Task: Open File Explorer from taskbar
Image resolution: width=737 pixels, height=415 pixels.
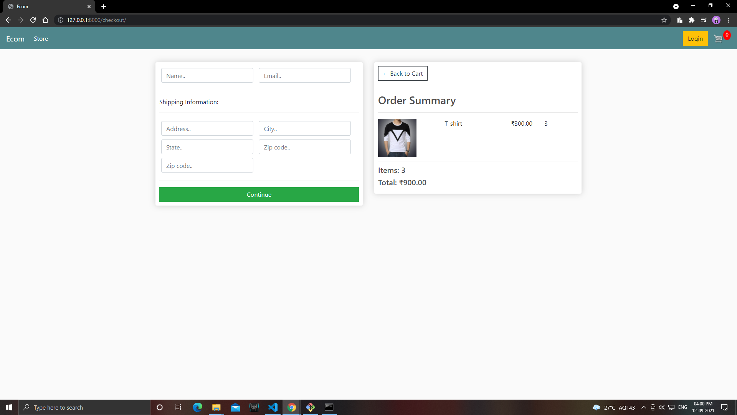Action: (x=216, y=407)
